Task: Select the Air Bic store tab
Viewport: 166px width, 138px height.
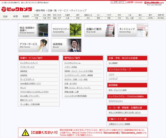Action: pos(151,18)
